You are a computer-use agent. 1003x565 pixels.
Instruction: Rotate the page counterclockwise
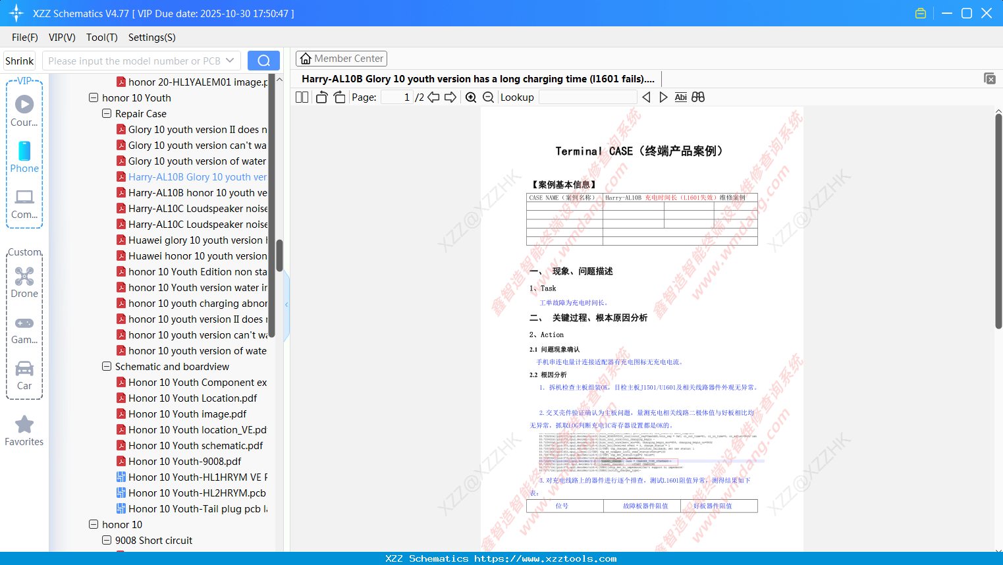point(321,97)
